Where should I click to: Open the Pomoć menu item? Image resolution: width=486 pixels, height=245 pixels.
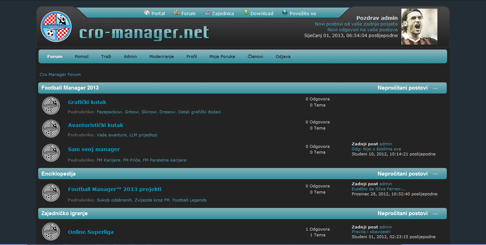click(x=82, y=56)
